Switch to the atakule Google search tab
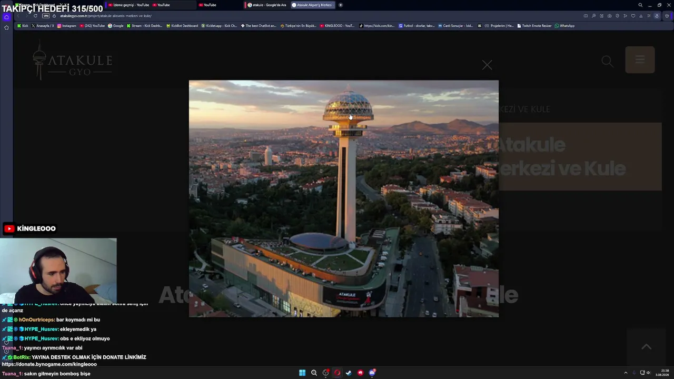674x379 pixels. (267, 5)
